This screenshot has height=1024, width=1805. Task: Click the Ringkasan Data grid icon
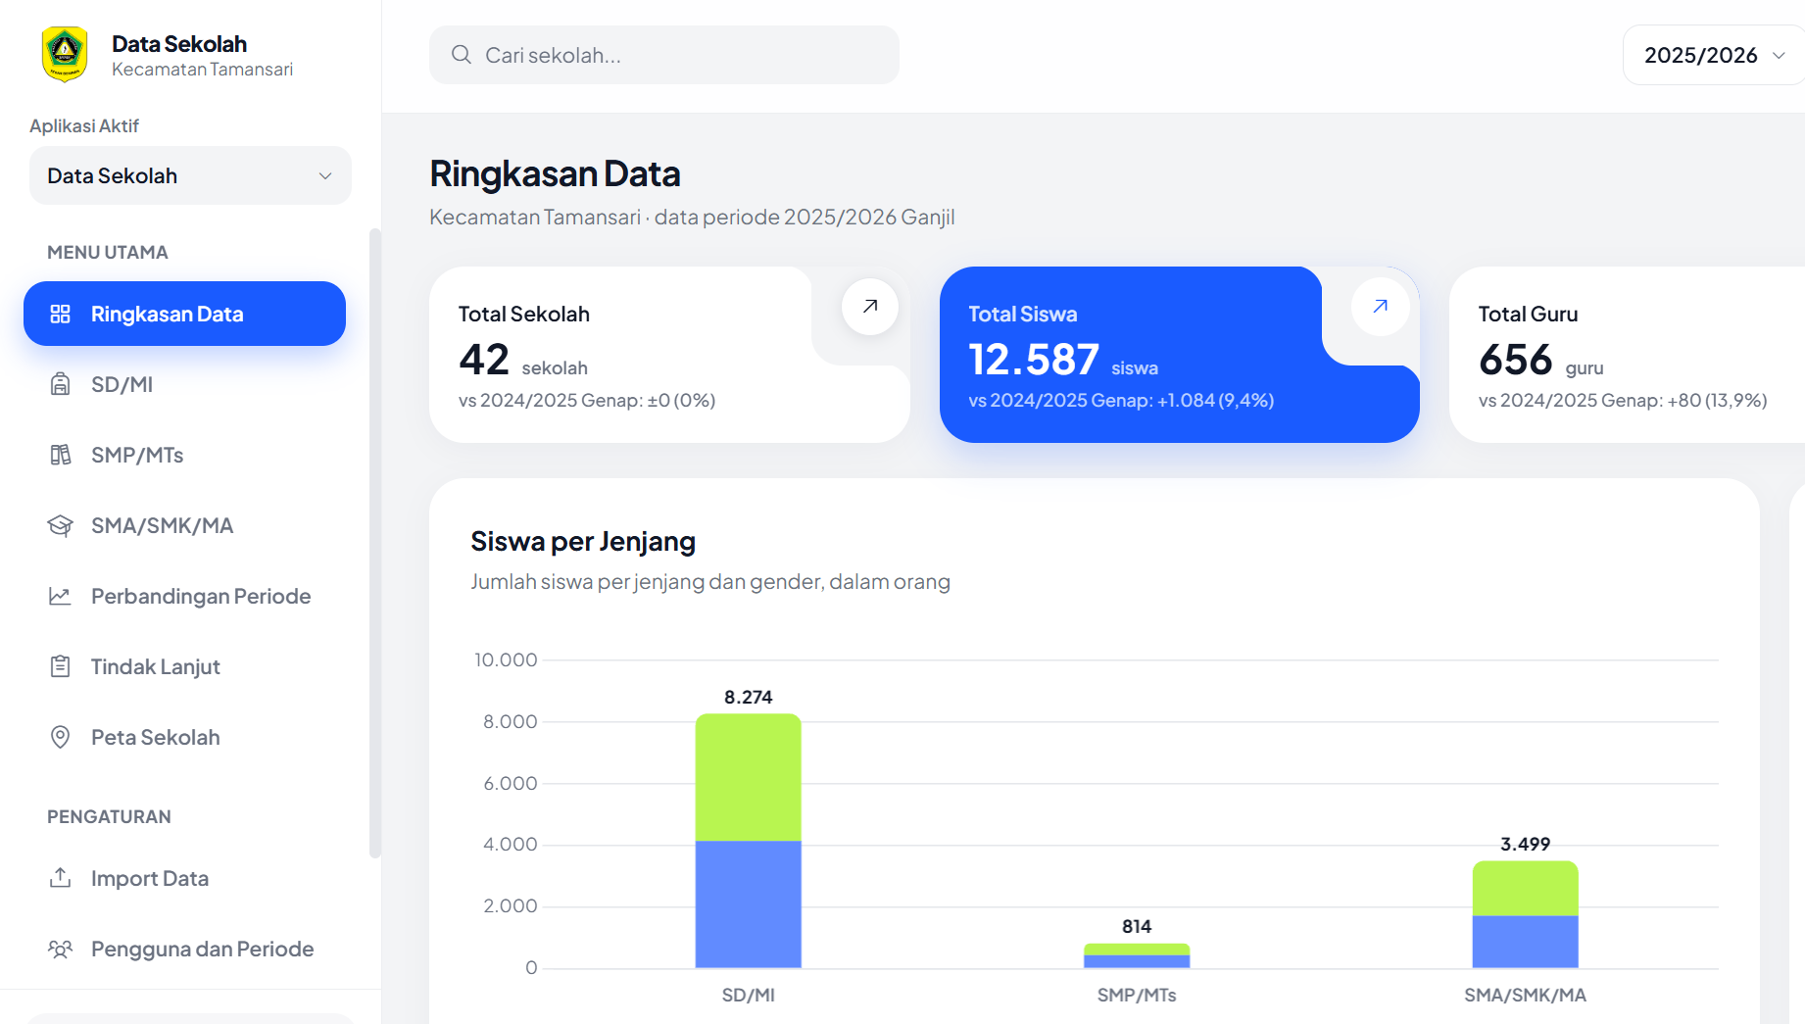tap(61, 314)
